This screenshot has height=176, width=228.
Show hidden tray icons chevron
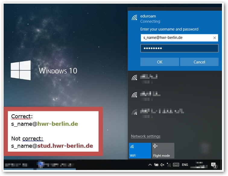(150, 165)
